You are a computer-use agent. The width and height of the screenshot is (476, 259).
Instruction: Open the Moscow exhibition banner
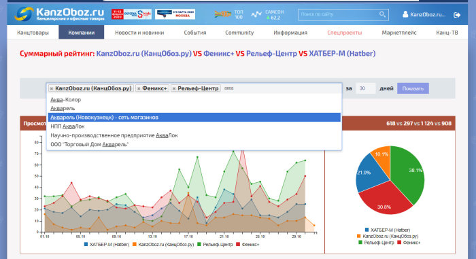pos(175,14)
